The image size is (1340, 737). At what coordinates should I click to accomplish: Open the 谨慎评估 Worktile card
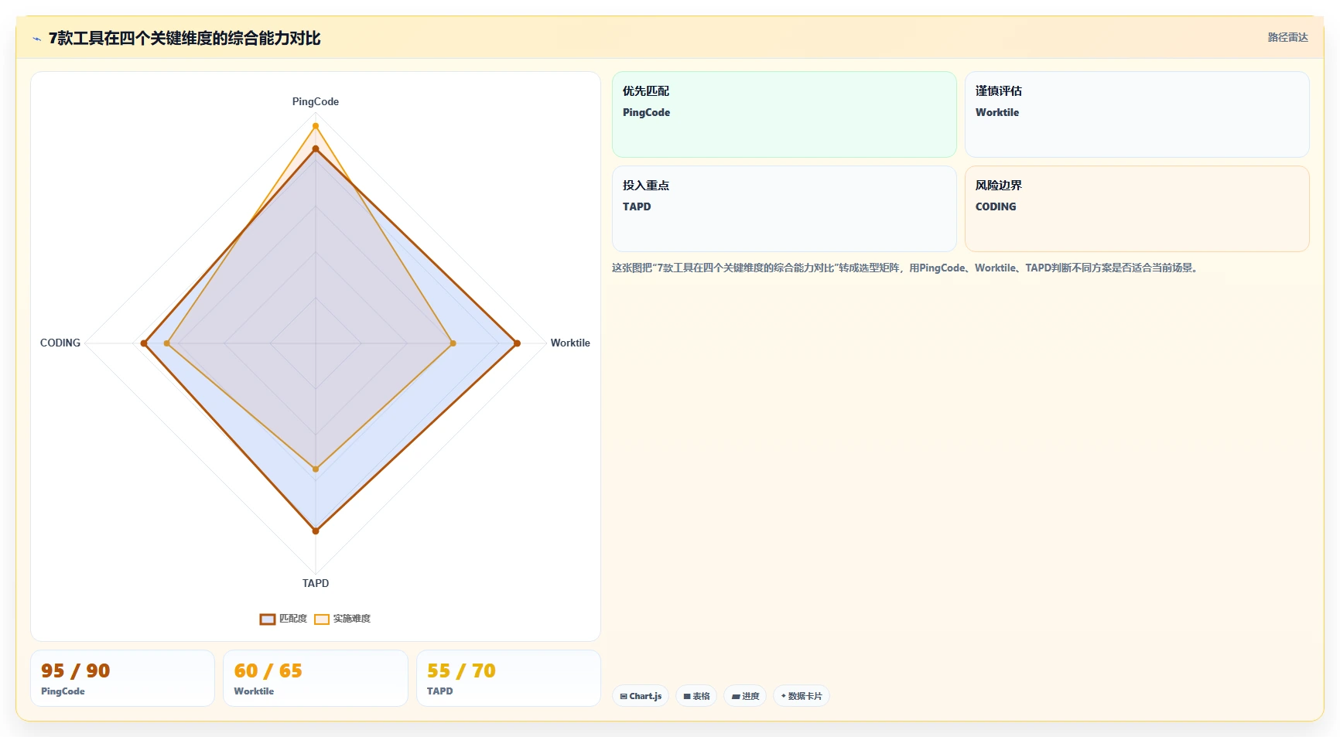coord(1137,114)
